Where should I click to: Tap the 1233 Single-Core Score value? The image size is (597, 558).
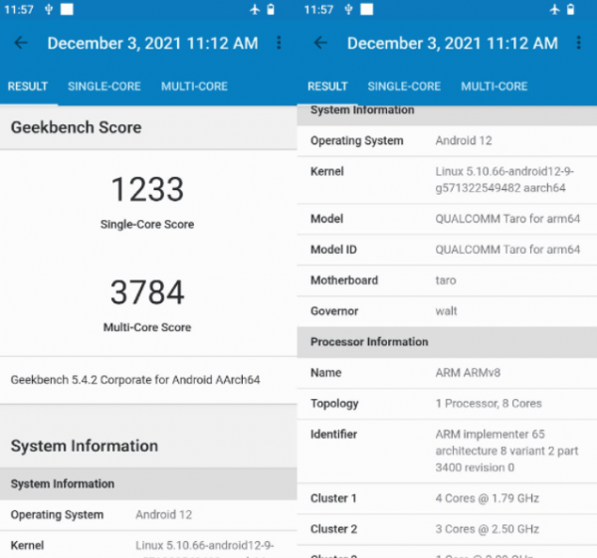[147, 189]
